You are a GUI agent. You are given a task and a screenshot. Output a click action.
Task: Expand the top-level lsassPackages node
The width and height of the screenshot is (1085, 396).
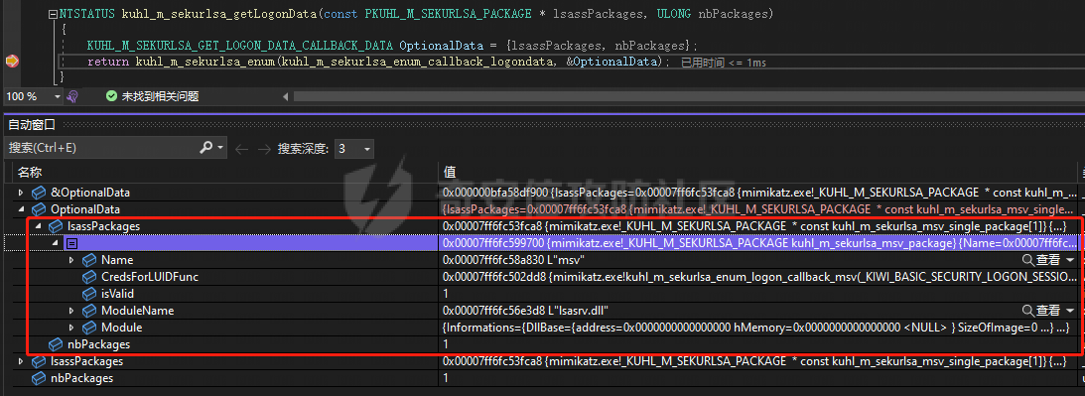tap(21, 361)
